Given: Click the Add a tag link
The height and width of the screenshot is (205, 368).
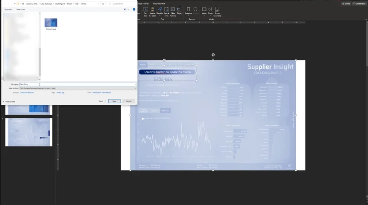Looking at the screenshot, I should 60,93.
